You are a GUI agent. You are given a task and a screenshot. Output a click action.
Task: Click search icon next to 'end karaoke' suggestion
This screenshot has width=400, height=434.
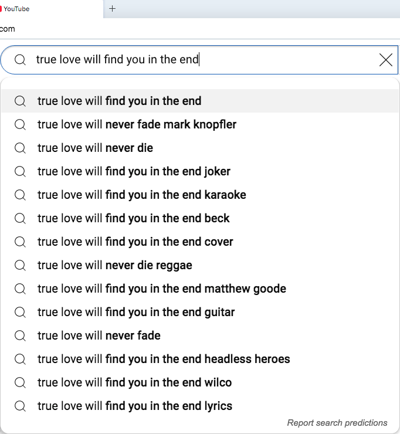point(21,195)
